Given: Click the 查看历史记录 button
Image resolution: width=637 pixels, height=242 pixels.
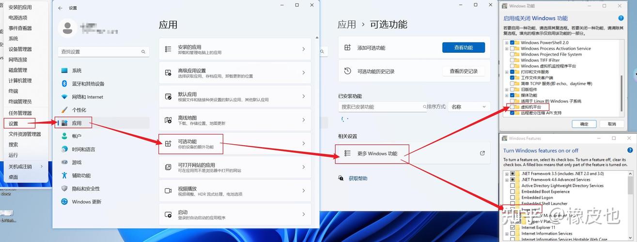Looking at the screenshot, I should (x=464, y=71).
